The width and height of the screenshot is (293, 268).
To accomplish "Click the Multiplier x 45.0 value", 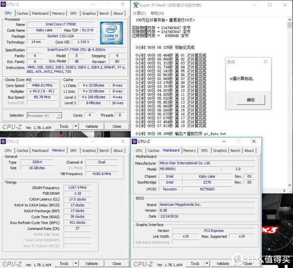I will coord(42,91).
